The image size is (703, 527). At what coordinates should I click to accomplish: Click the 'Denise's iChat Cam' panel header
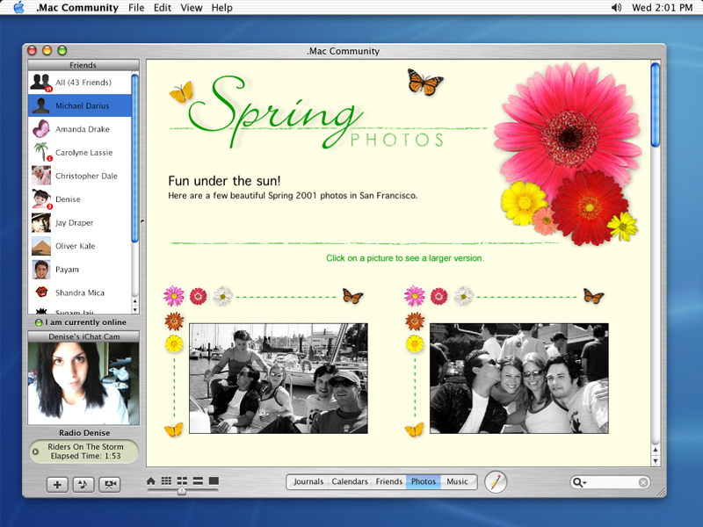pos(83,336)
